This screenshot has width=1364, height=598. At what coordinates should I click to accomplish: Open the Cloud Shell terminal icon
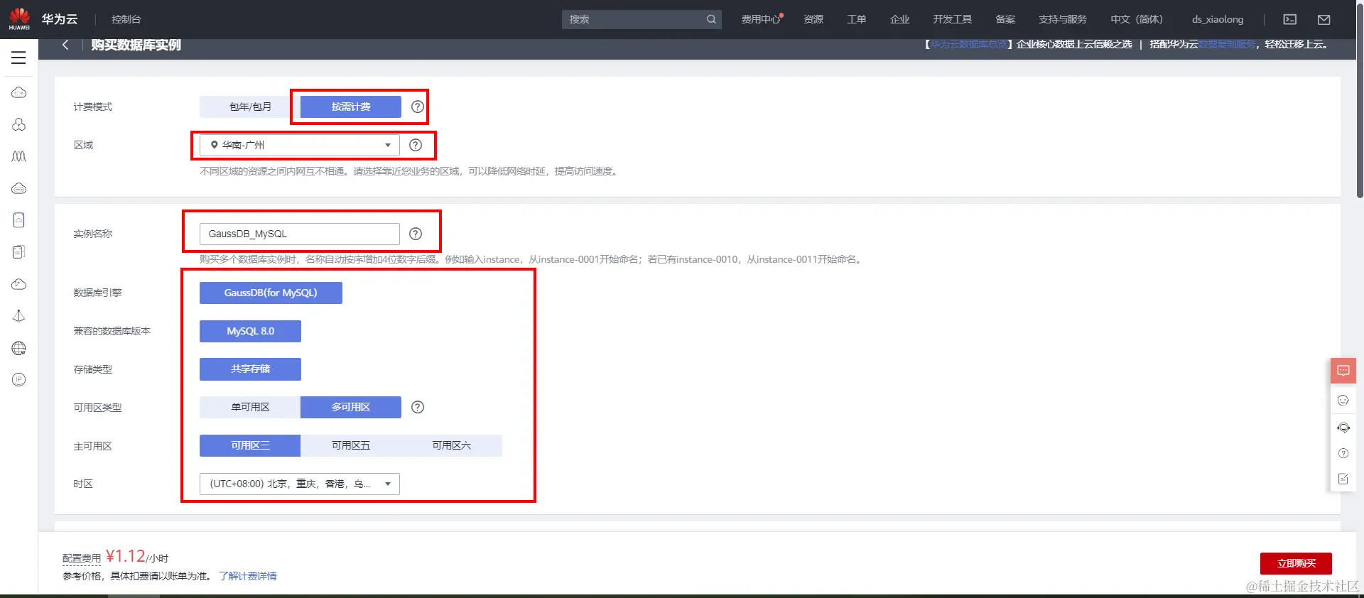[x=1290, y=19]
